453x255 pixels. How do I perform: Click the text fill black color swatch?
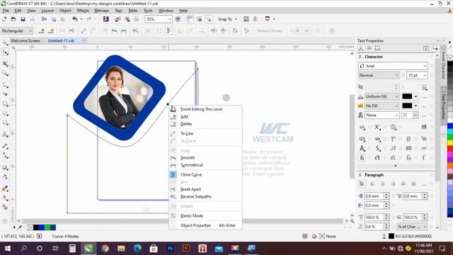[x=407, y=96]
